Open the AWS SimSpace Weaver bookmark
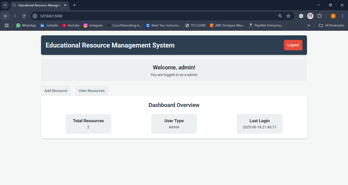348x185 pixels. click(x=227, y=25)
